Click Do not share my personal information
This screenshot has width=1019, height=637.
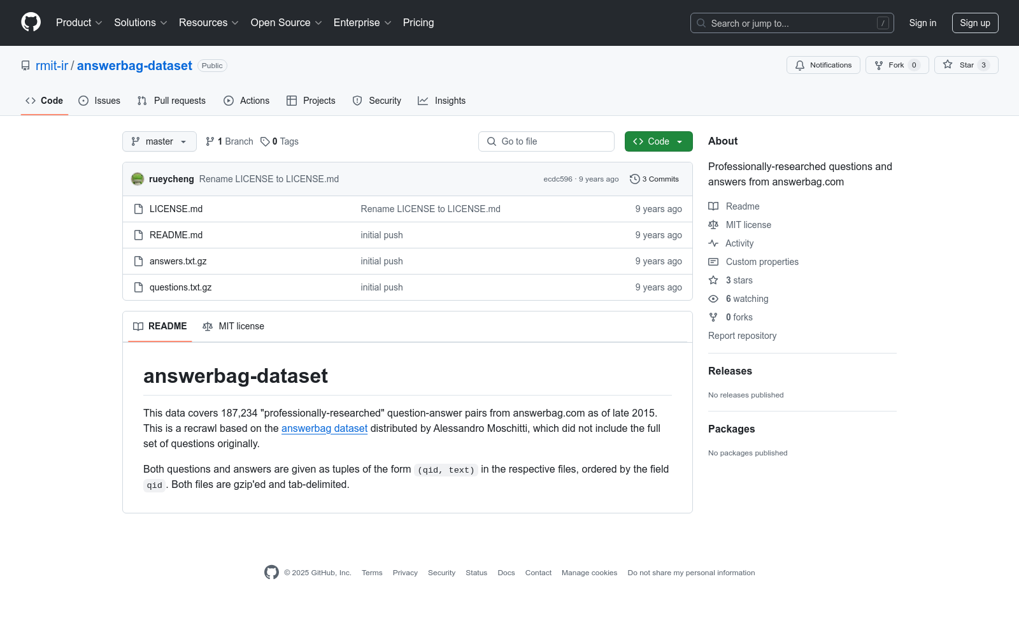pyautogui.click(x=691, y=573)
